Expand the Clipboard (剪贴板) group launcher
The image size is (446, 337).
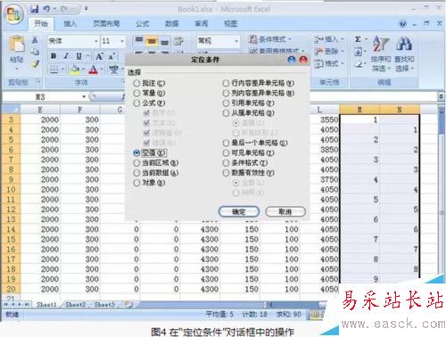(x=38, y=81)
